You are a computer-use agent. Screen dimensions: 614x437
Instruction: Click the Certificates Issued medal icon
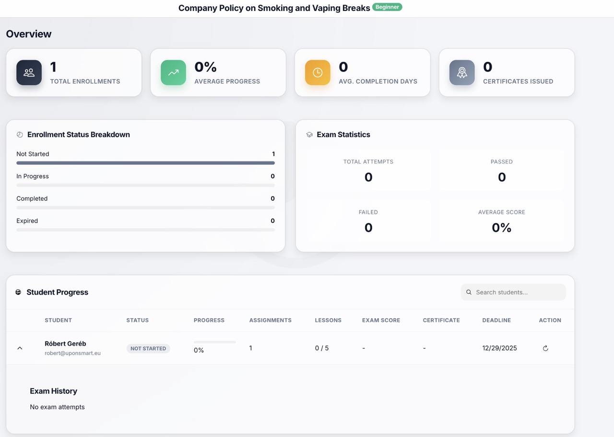tap(461, 73)
